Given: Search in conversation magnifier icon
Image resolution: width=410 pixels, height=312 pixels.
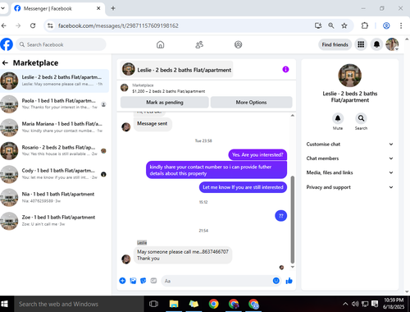Looking at the screenshot, I should tap(361, 118).
